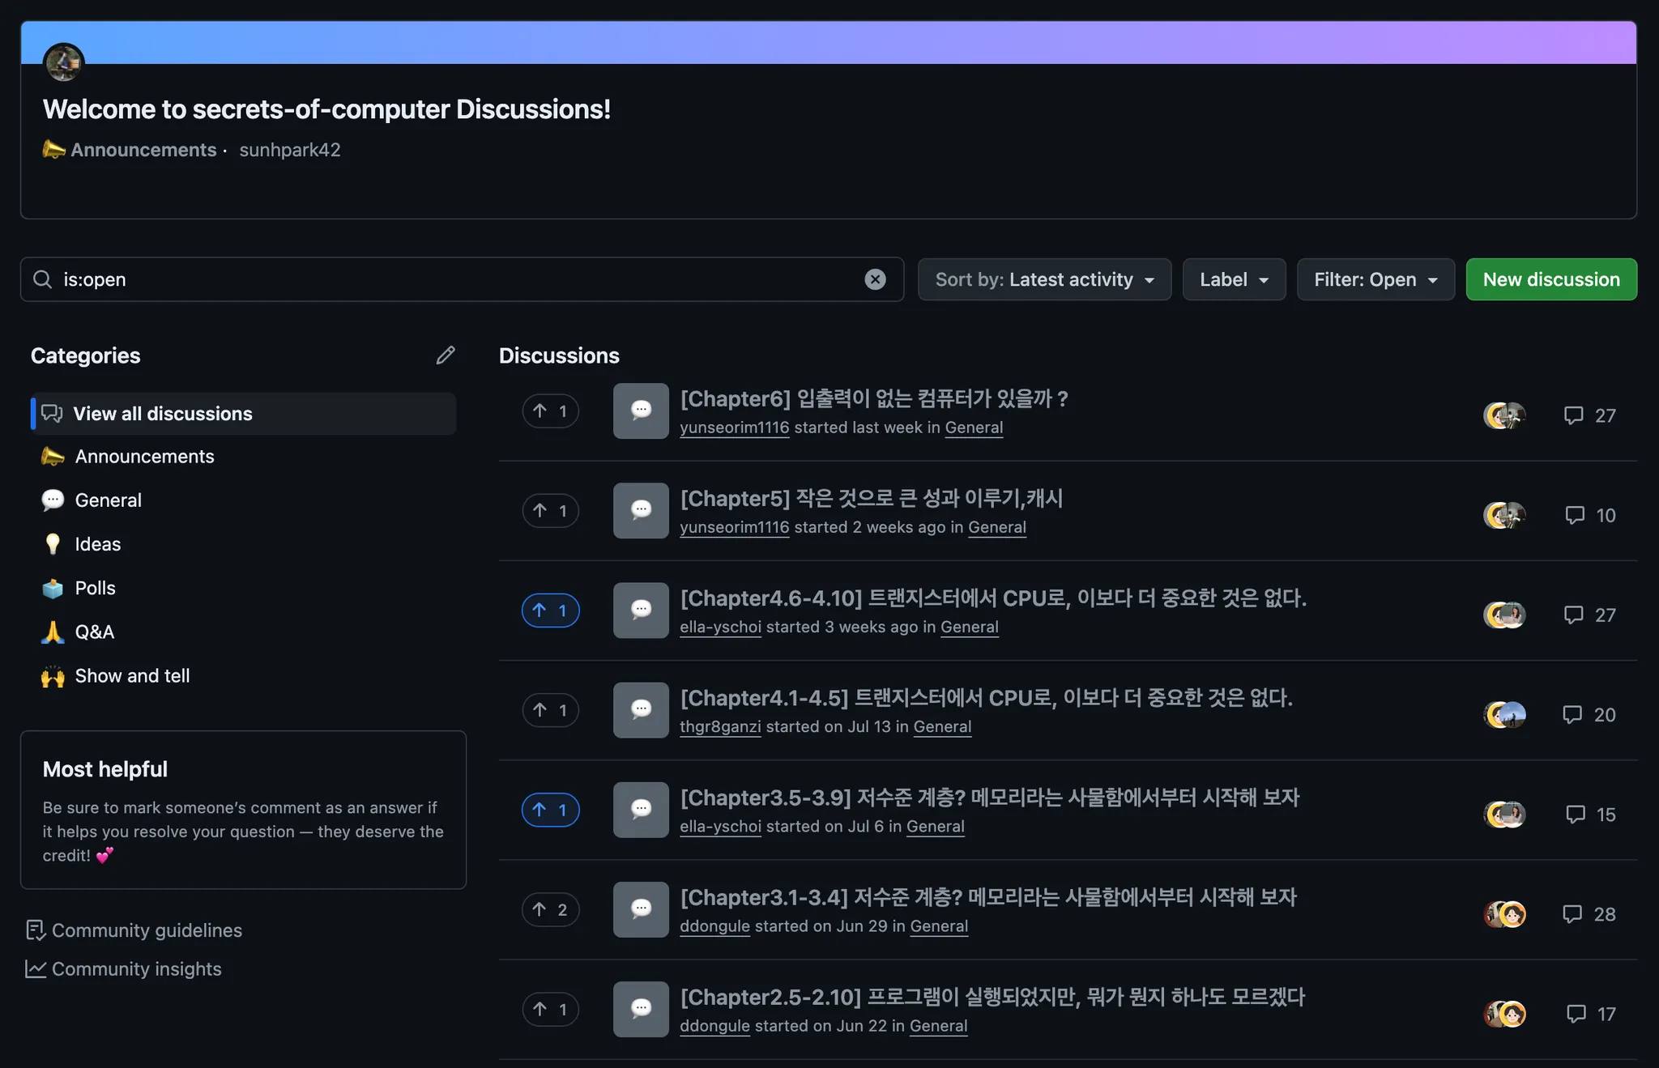The image size is (1659, 1068).
Task: Click the comments icon showing 28
Action: click(1572, 914)
